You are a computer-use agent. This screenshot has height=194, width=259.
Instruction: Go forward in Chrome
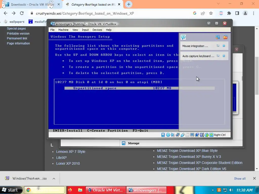click(14, 13)
